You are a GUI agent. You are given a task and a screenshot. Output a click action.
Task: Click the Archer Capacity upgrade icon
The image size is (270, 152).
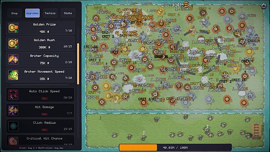pos(13,59)
